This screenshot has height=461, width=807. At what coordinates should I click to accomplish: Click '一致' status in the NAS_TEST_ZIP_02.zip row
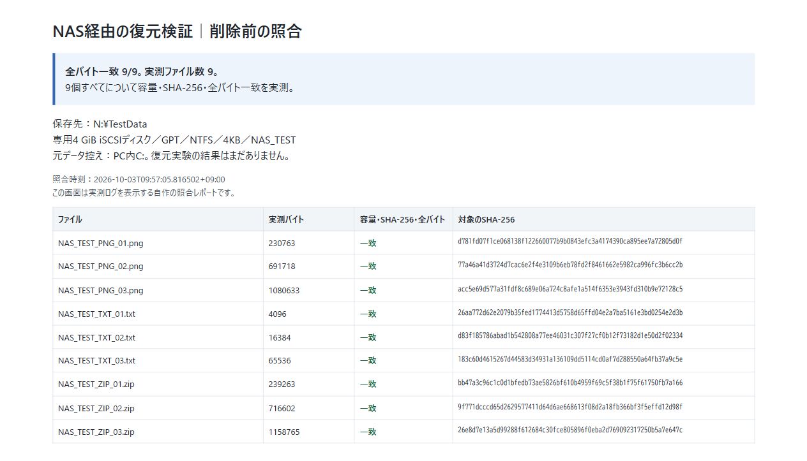(368, 408)
